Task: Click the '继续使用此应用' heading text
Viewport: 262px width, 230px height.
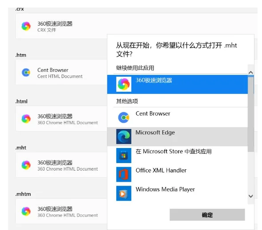Action: coord(135,68)
